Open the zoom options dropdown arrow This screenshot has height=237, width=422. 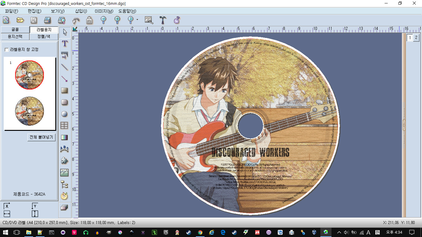(137, 20)
